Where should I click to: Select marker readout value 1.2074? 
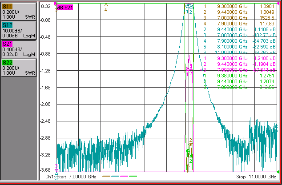coord(267,81)
